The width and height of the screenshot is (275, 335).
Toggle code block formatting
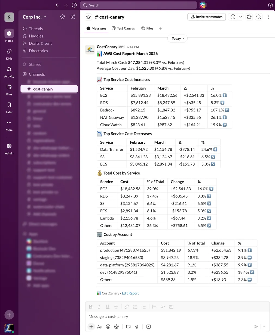click(171, 307)
